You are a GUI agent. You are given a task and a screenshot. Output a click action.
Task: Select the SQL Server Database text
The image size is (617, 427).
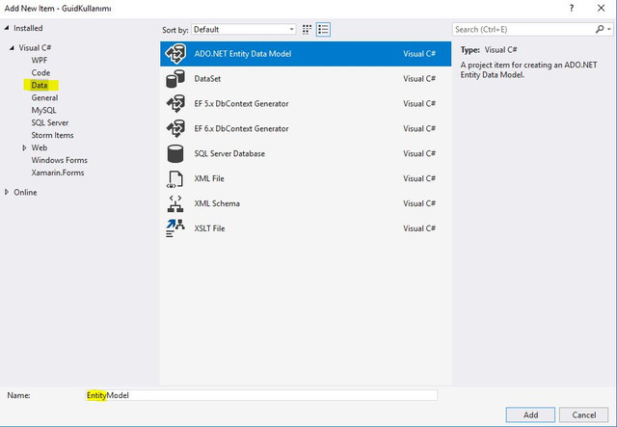tap(229, 153)
